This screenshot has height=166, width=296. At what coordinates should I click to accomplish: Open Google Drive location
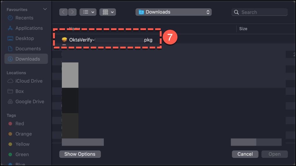click(30, 102)
